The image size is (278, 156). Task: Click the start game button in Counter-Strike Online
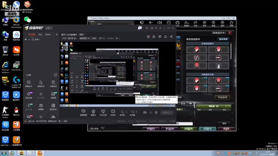[222, 97]
